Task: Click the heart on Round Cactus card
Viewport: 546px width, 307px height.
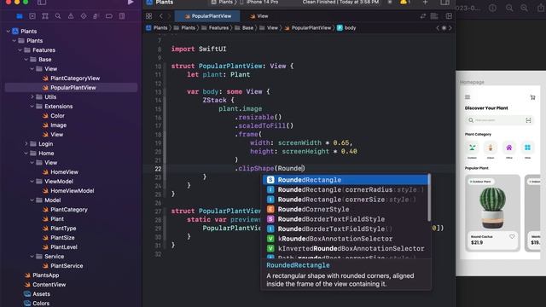Action: click(x=512, y=237)
